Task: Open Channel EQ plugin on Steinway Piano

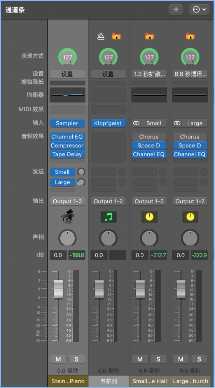Action: click(x=67, y=136)
